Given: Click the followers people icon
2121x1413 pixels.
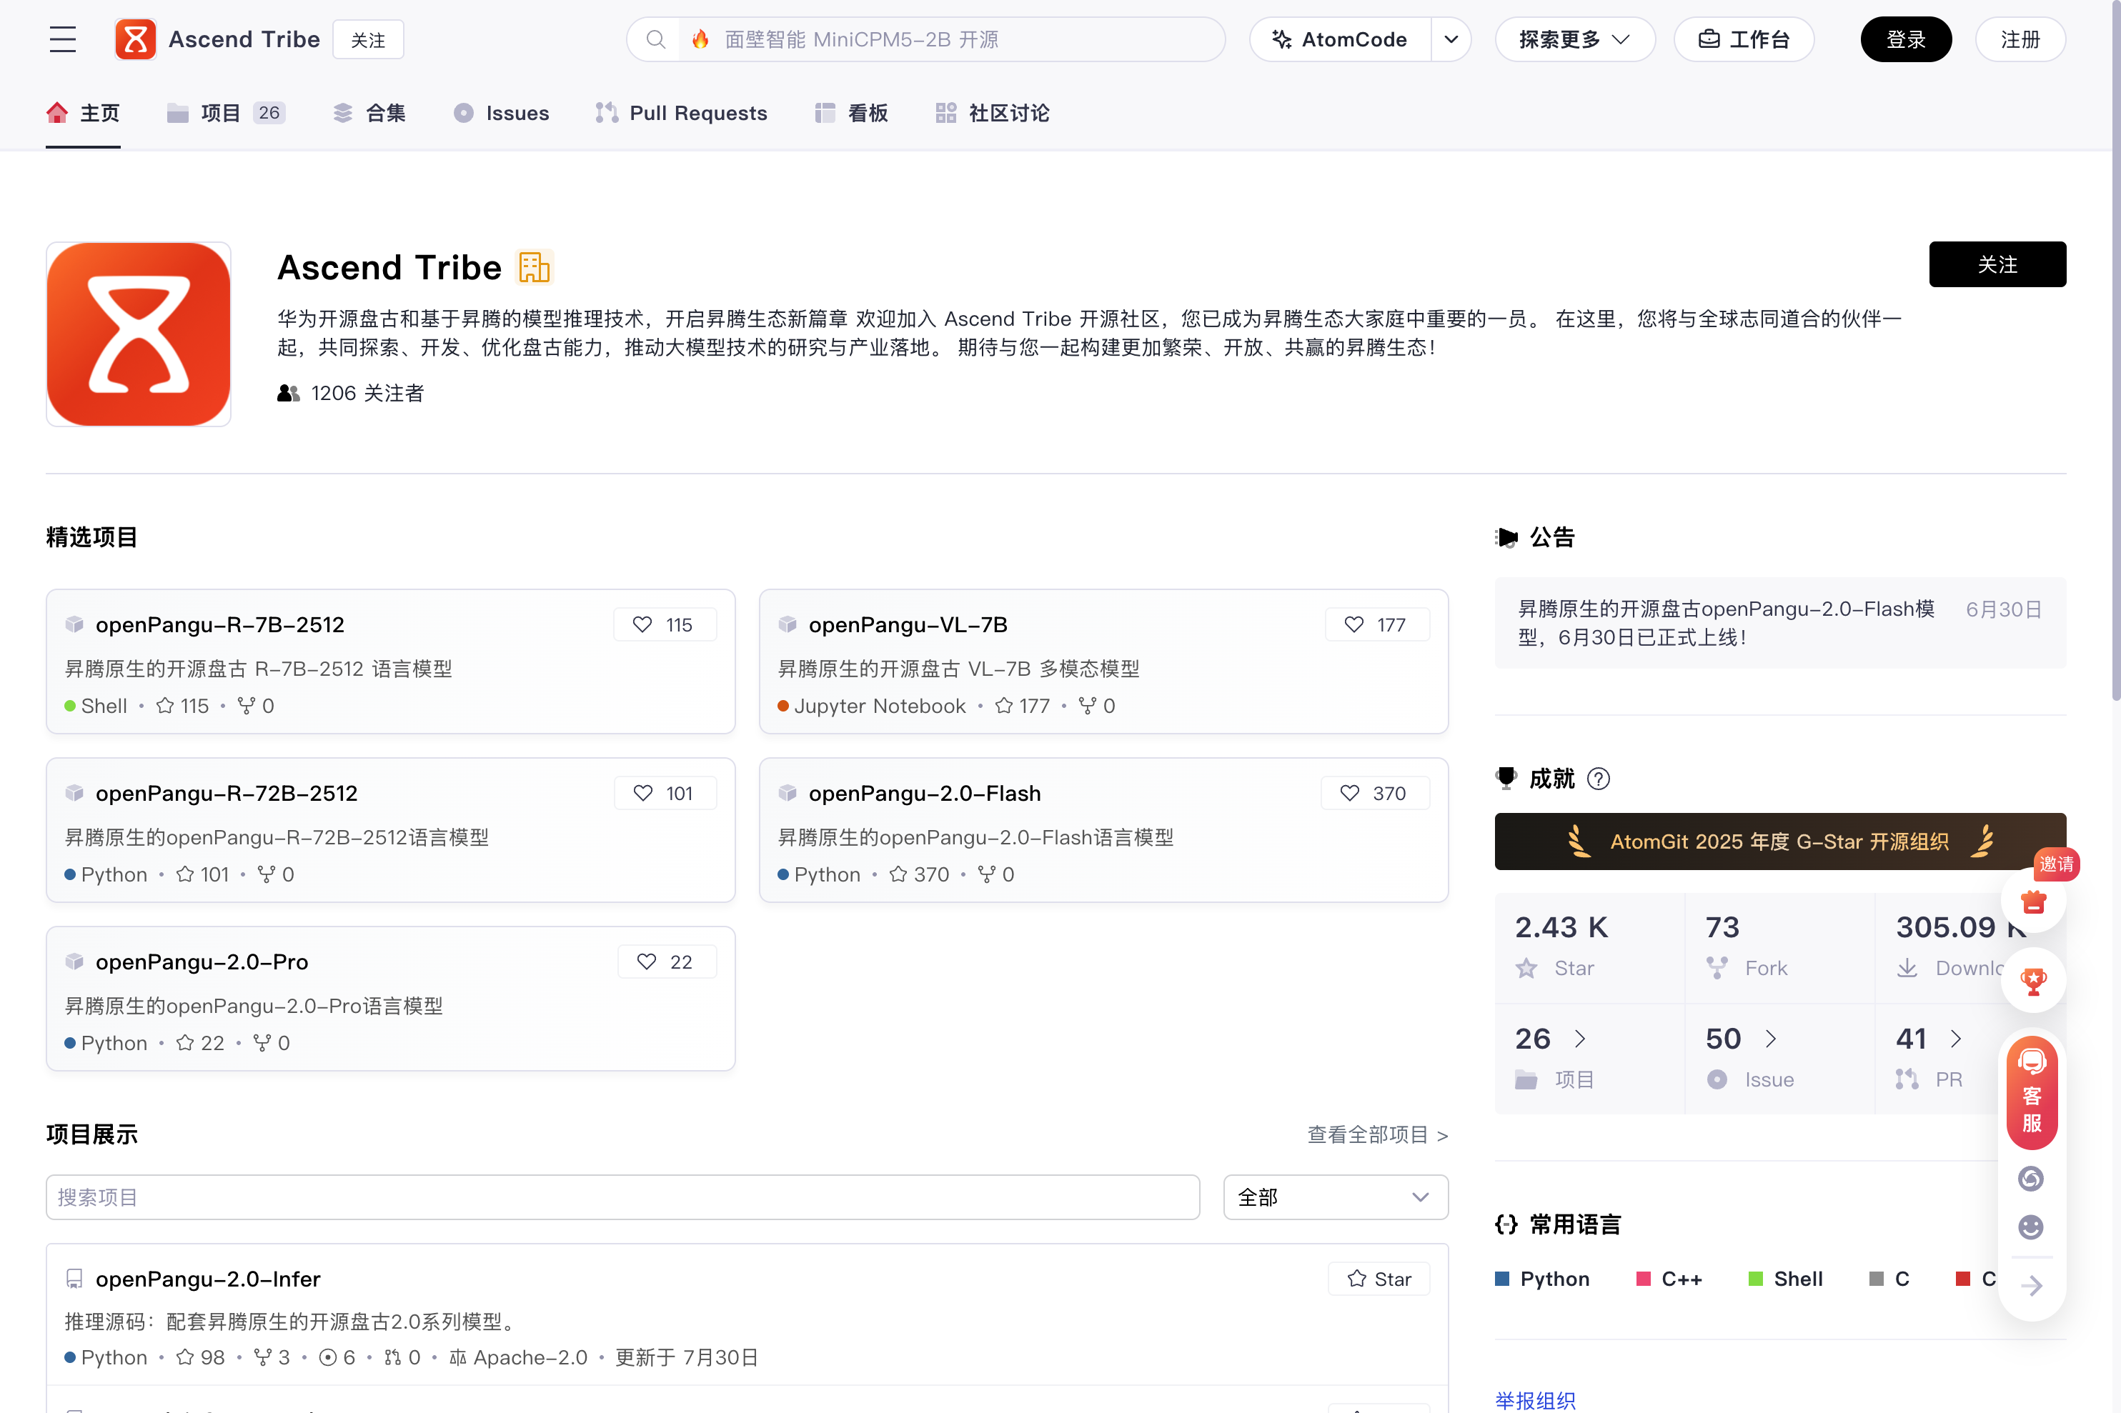Looking at the screenshot, I should pos(289,394).
